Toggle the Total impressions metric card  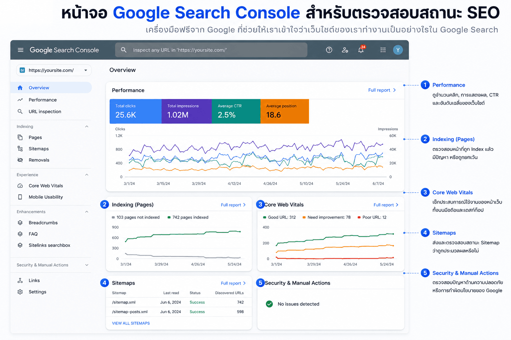[x=187, y=111]
